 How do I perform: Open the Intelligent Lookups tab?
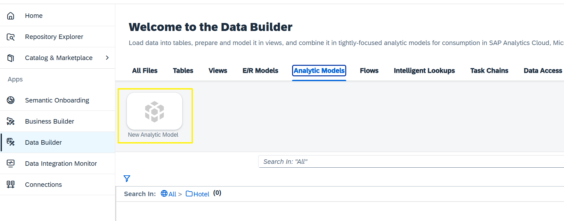[424, 71]
